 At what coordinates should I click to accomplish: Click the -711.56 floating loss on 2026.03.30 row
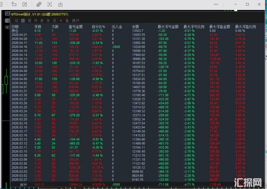[x=163, y=95]
